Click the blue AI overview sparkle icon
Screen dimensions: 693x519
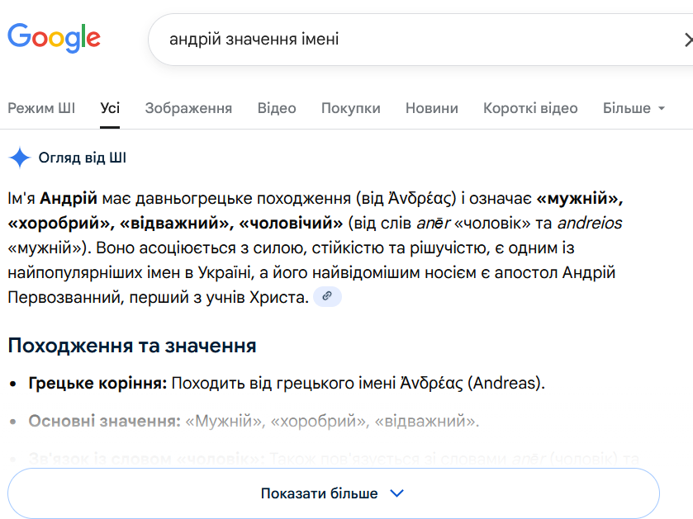20,158
